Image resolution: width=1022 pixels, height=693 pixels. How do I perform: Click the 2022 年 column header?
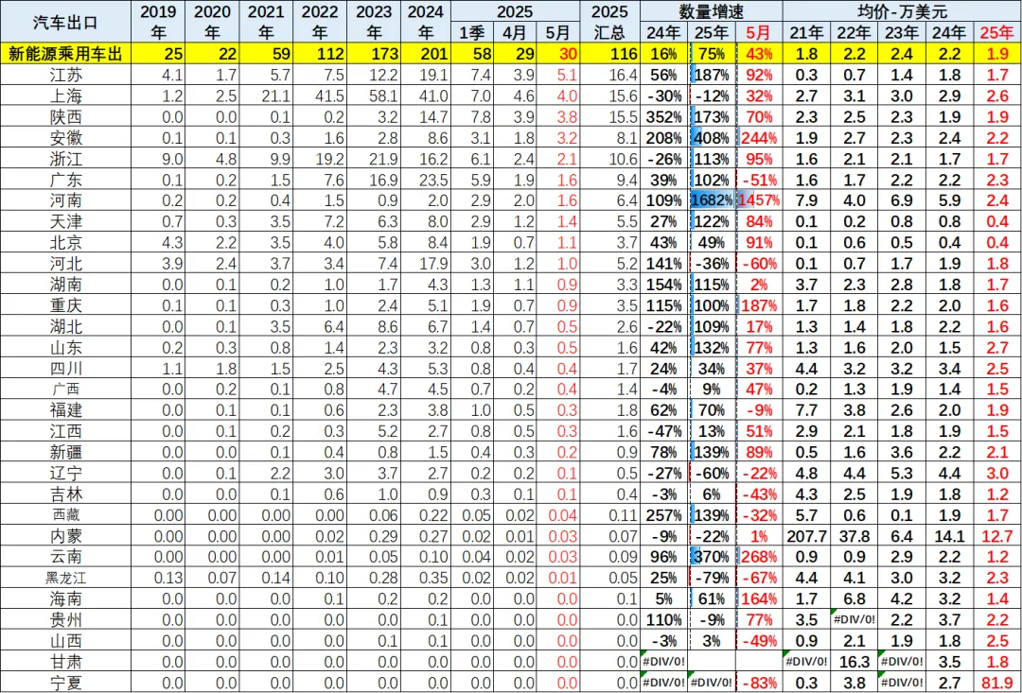tap(319, 22)
